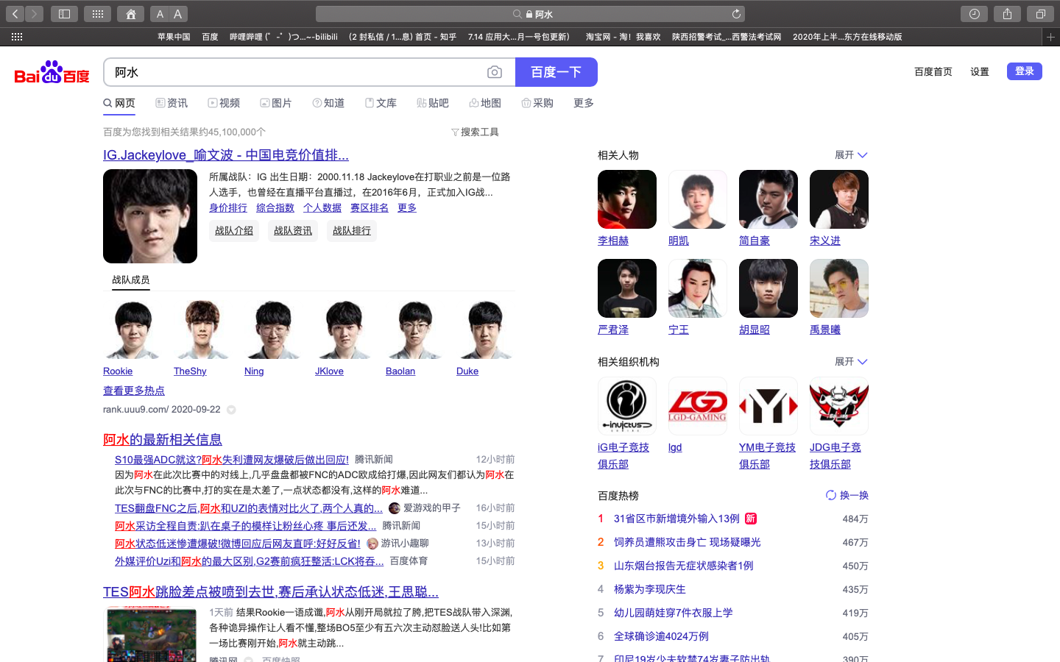Refresh the Baidu hot list with 换一换
The image size is (1060, 662).
coord(847,495)
